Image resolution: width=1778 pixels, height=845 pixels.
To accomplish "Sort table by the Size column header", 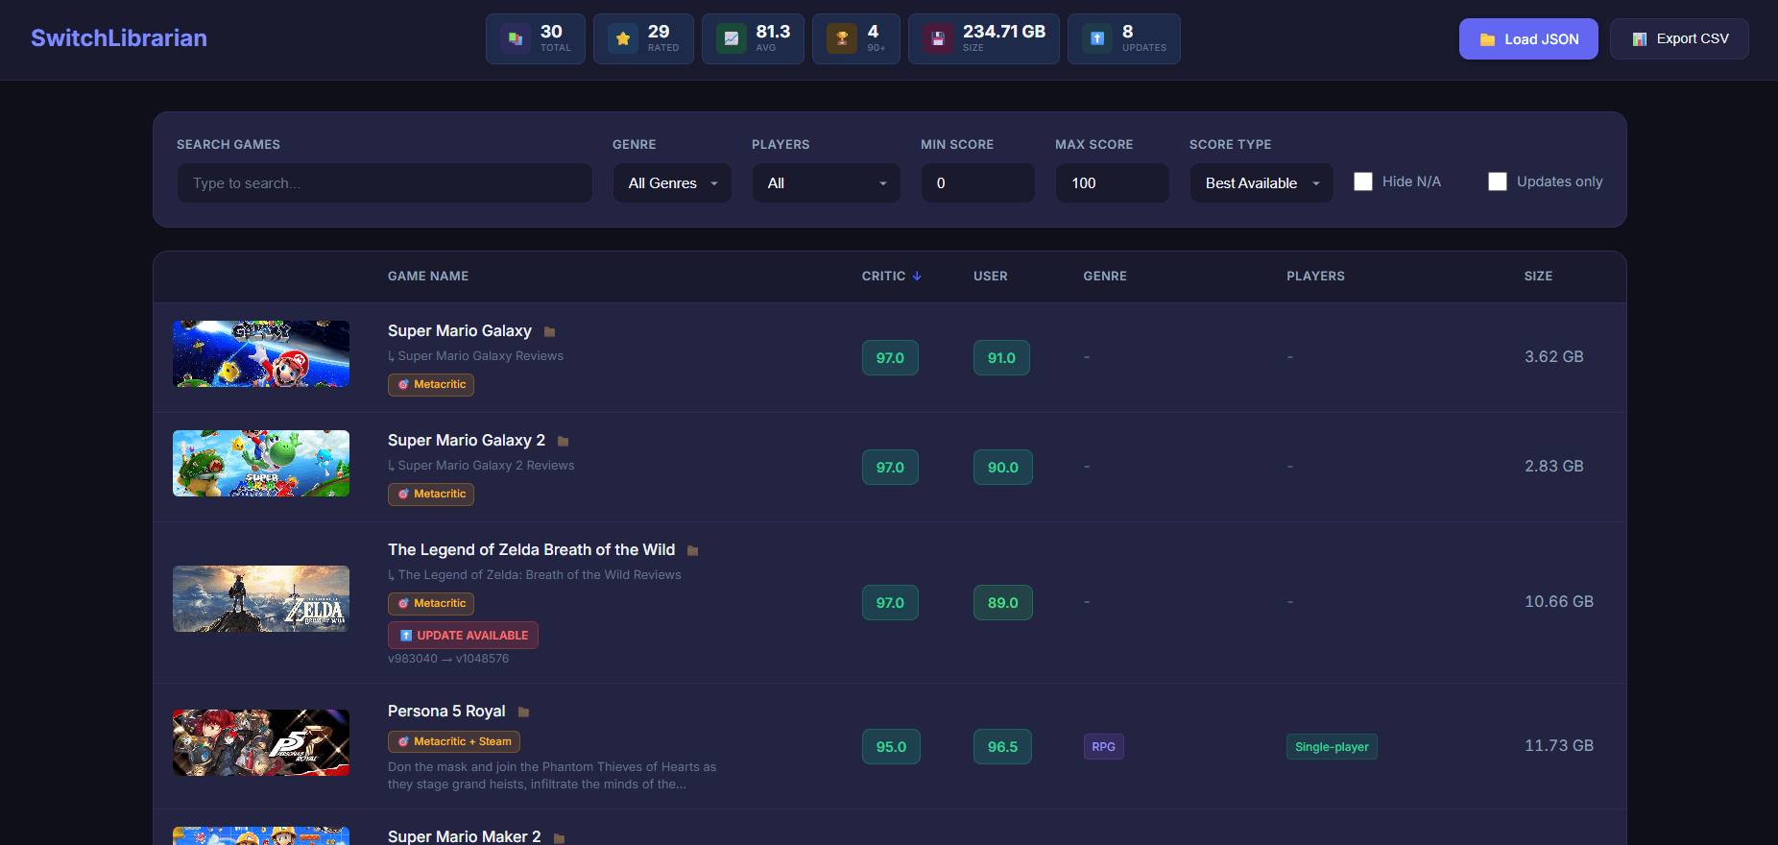I will click(x=1537, y=277).
